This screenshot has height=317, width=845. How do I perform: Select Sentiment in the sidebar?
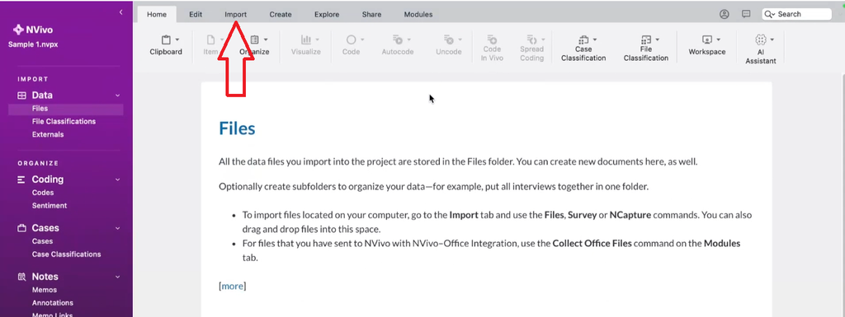pyautogui.click(x=50, y=205)
